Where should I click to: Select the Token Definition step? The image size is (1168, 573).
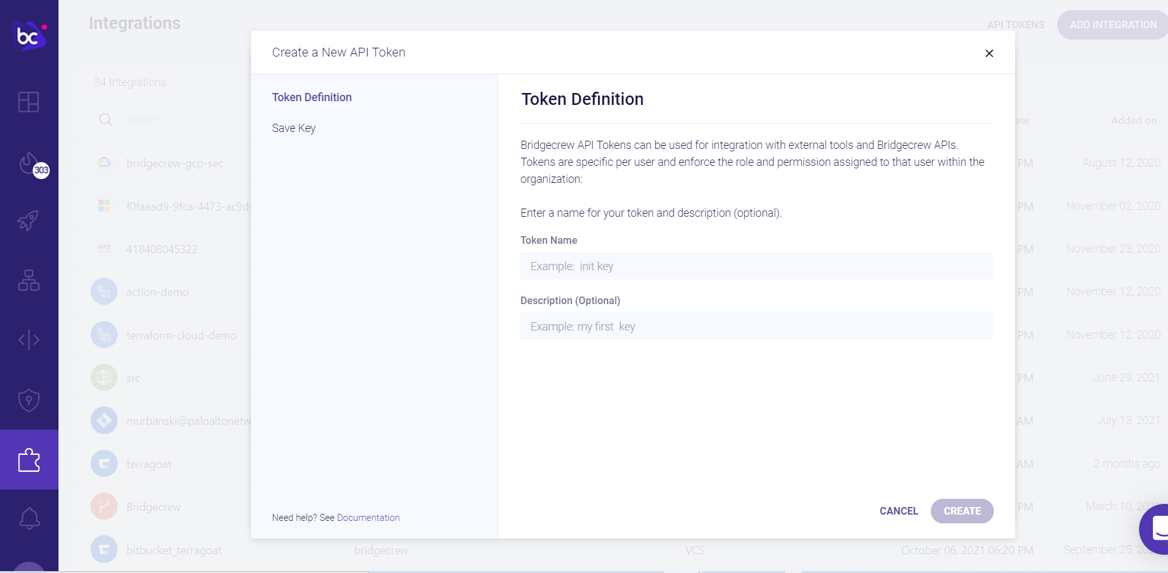click(x=312, y=97)
